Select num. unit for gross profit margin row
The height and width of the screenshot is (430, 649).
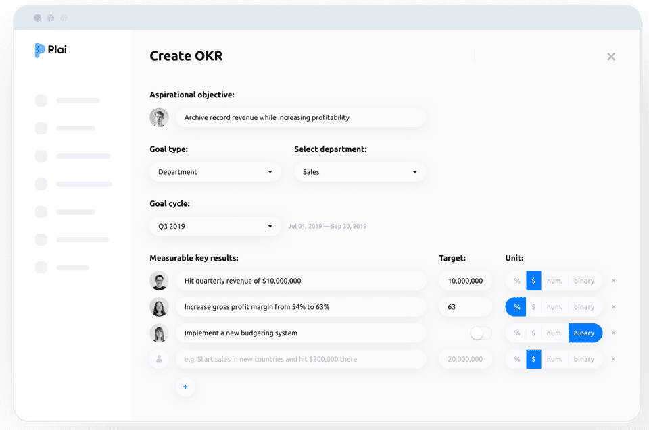coord(554,306)
